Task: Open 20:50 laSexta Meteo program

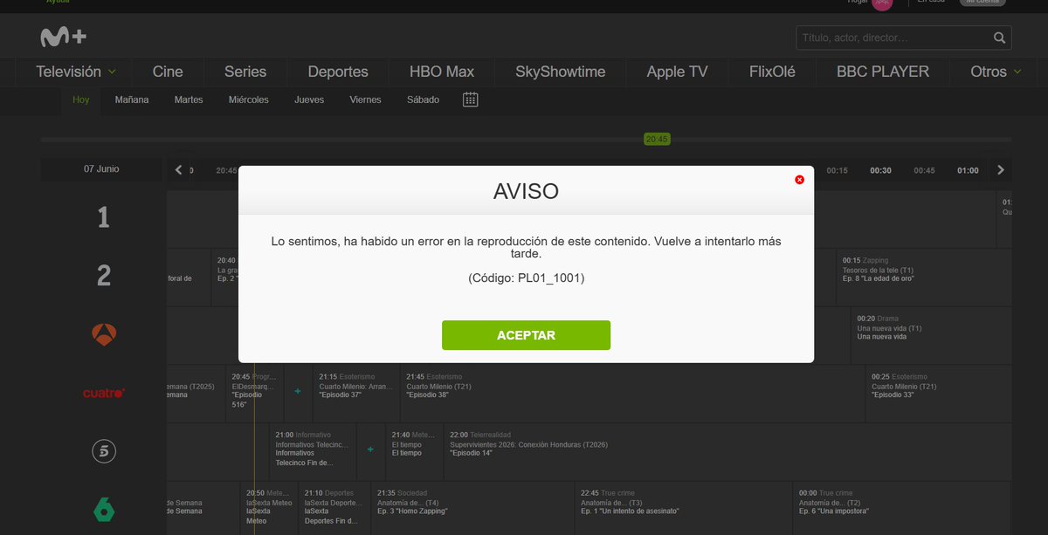Action: 268,508
